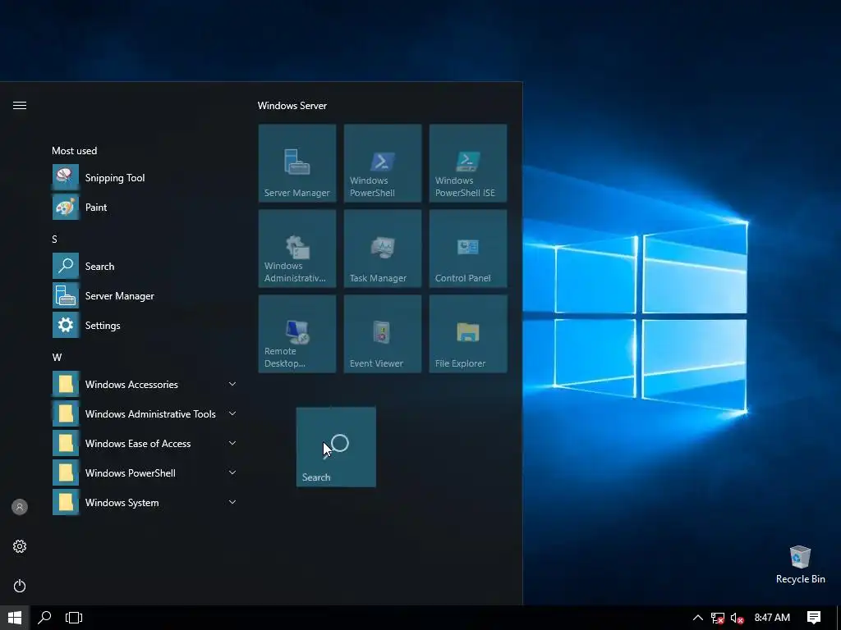
Task: Click the 8:47 AM taskbar clock
Action: click(772, 618)
